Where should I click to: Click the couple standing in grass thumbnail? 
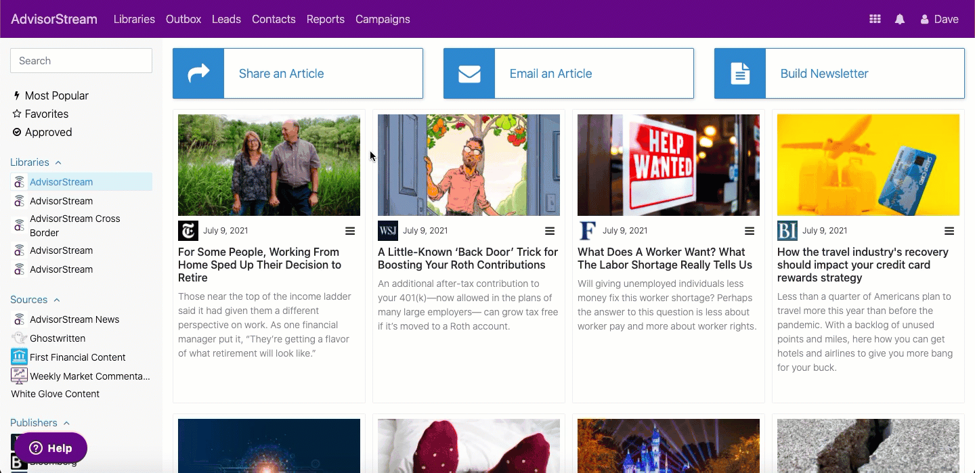(269, 165)
